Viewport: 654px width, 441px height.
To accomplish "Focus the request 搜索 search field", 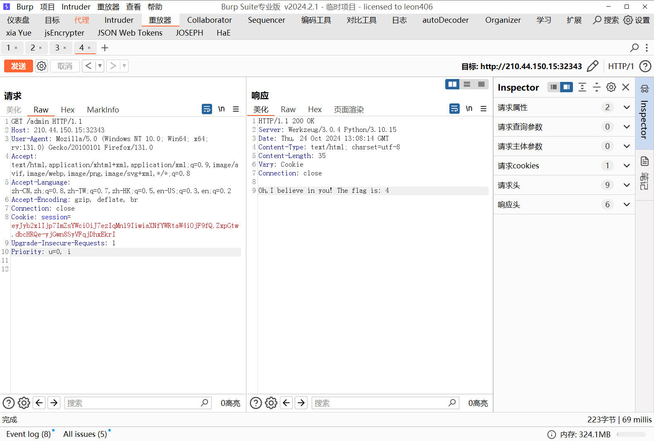I will [x=138, y=403].
